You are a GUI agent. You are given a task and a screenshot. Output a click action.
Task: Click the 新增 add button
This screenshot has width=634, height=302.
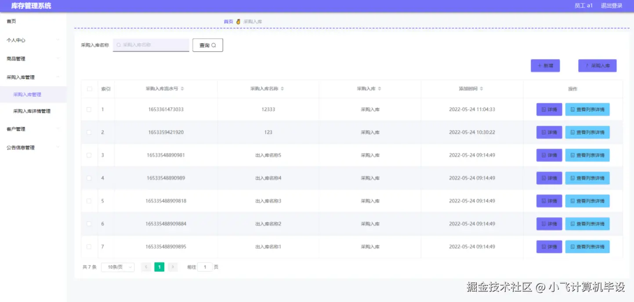tap(545, 65)
